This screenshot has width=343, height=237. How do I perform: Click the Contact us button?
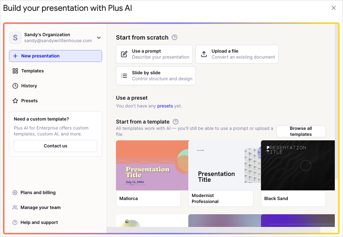pyautogui.click(x=56, y=146)
